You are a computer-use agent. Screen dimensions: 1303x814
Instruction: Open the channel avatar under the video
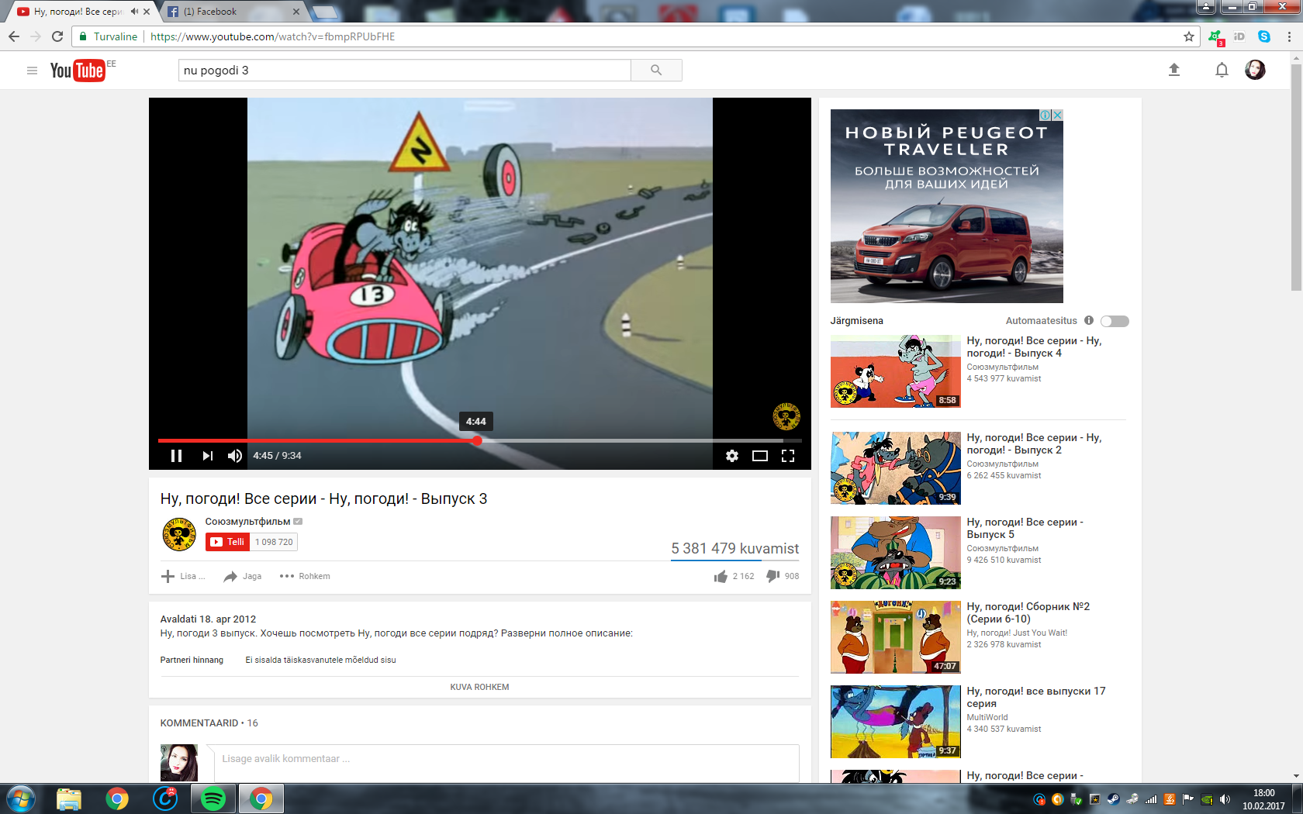click(x=178, y=534)
